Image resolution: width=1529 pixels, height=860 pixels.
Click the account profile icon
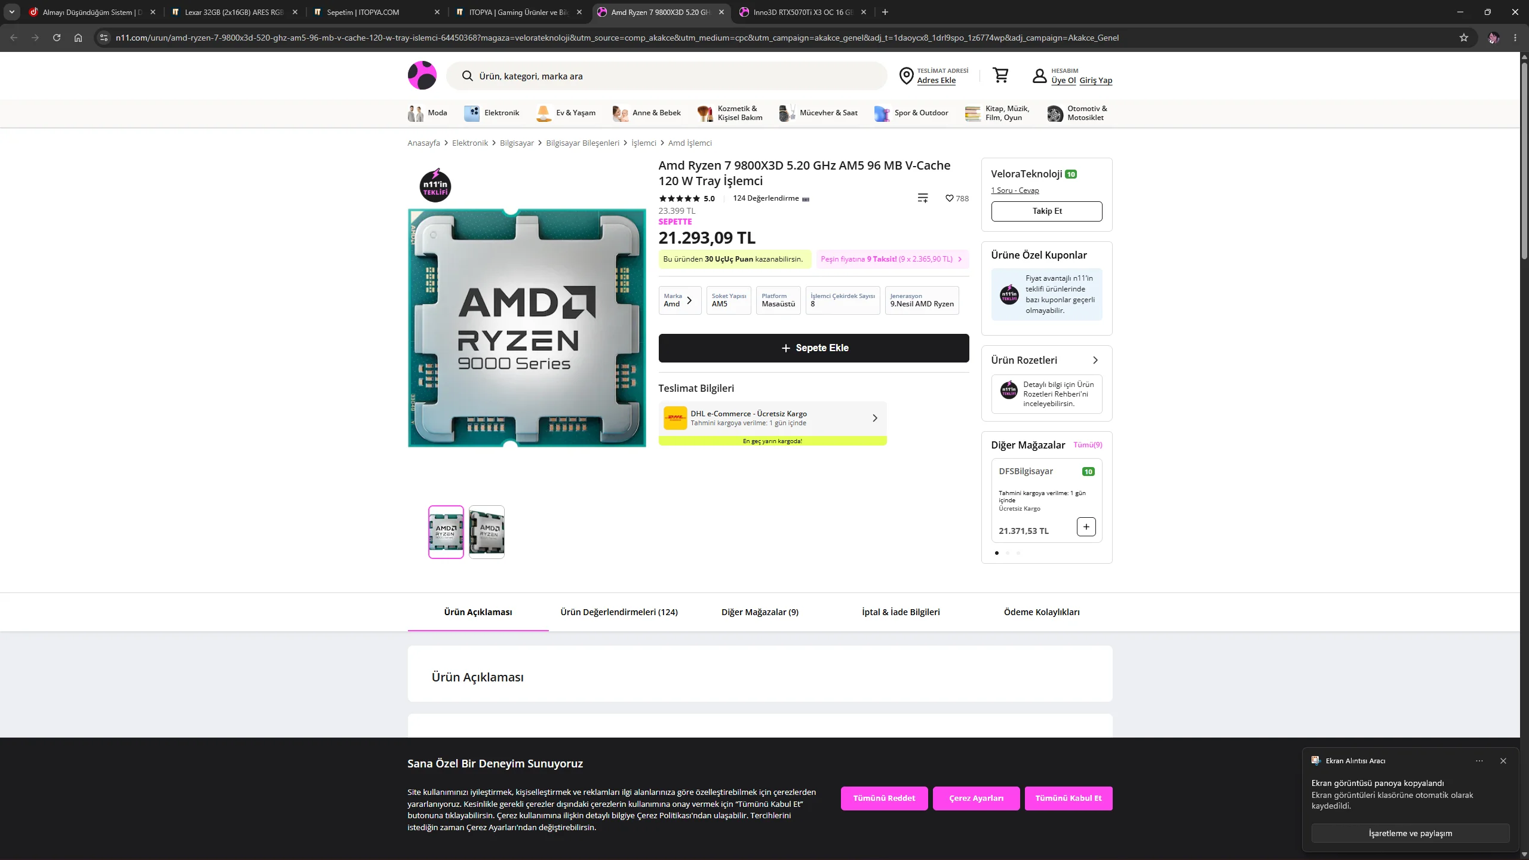coord(1039,76)
